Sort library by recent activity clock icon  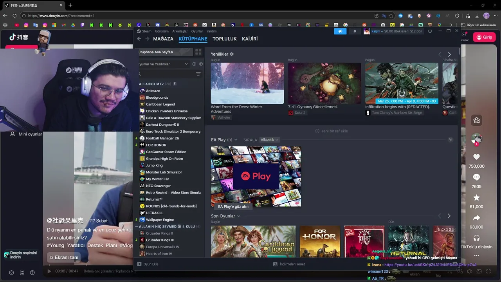194,64
